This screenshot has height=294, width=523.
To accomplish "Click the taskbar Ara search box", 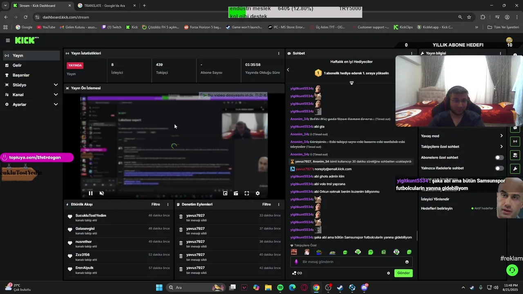I will coord(195,287).
